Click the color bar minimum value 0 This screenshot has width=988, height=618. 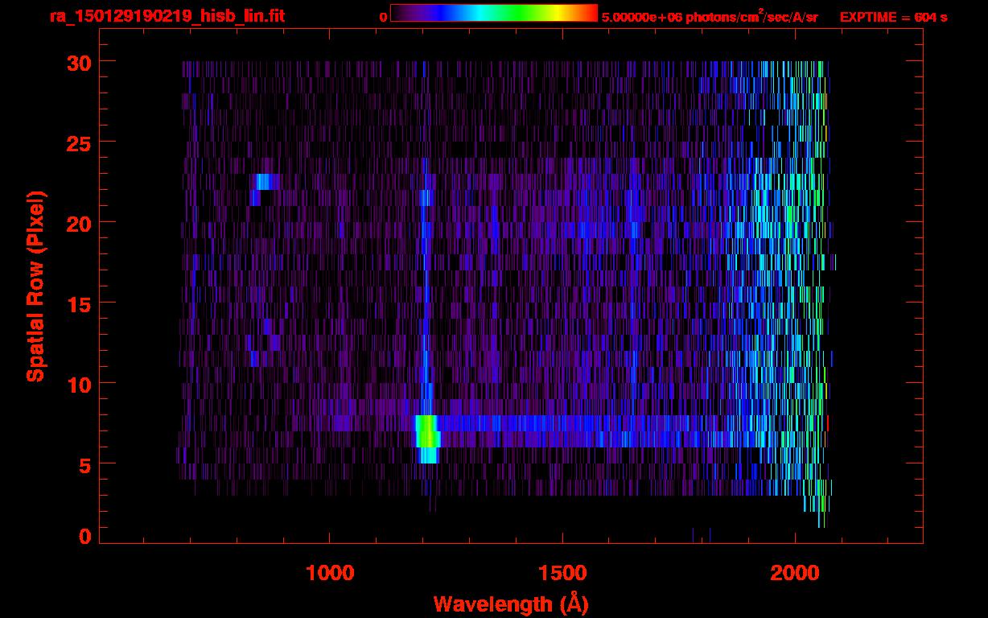click(383, 17)
